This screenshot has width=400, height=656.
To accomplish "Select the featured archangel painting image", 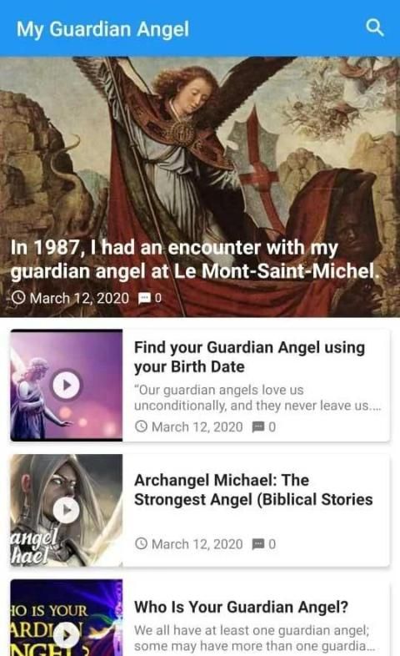I will click(200, 187).
